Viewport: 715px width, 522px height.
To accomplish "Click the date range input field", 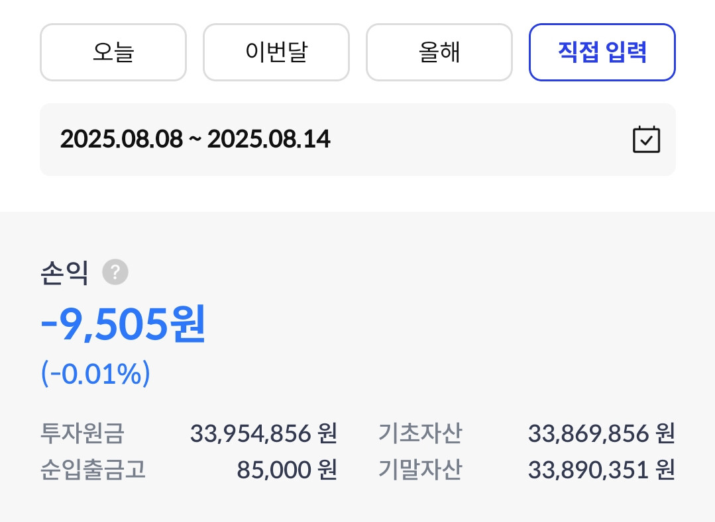I will point(358,140).
